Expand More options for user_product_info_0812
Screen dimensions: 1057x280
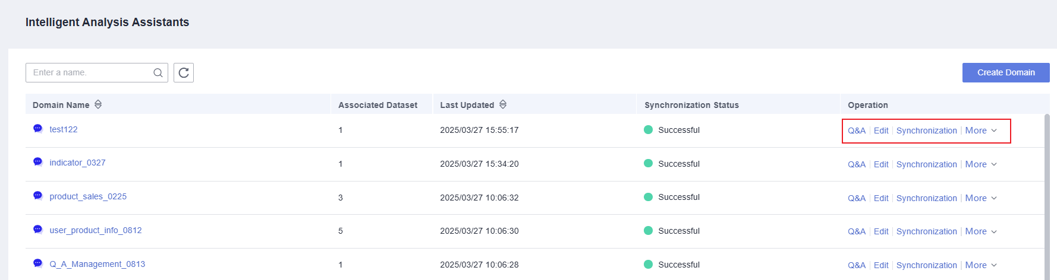(981, 231)
